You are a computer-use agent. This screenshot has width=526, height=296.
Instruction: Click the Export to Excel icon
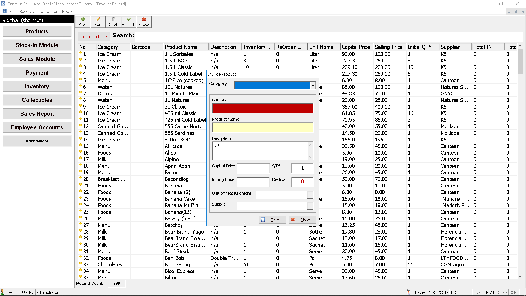click(x=94, y=36)
